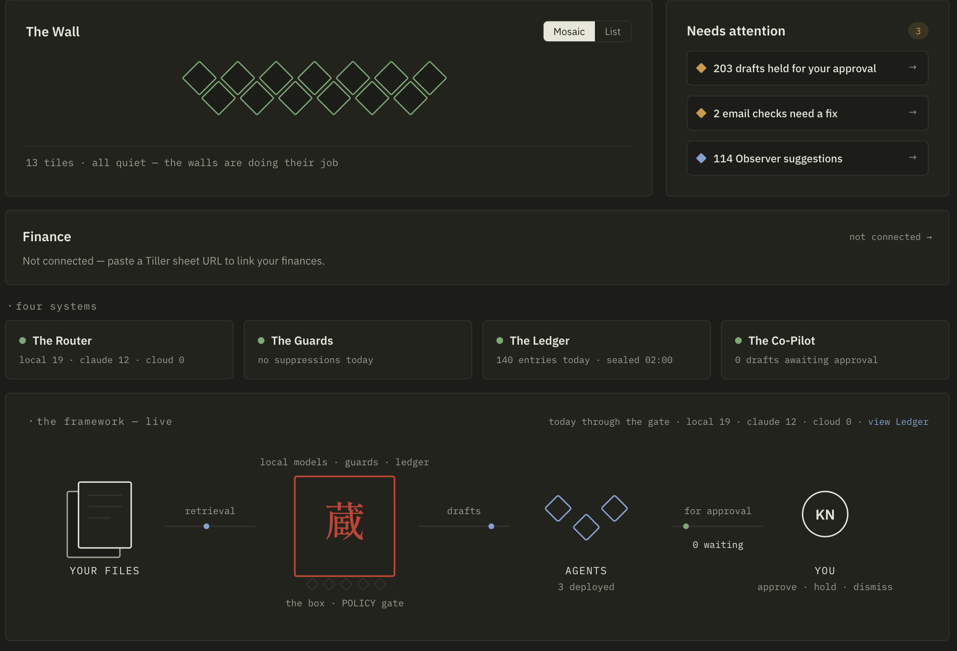
Task: Click the blue dot on the drafts line
Action: (x=491, y=526)
